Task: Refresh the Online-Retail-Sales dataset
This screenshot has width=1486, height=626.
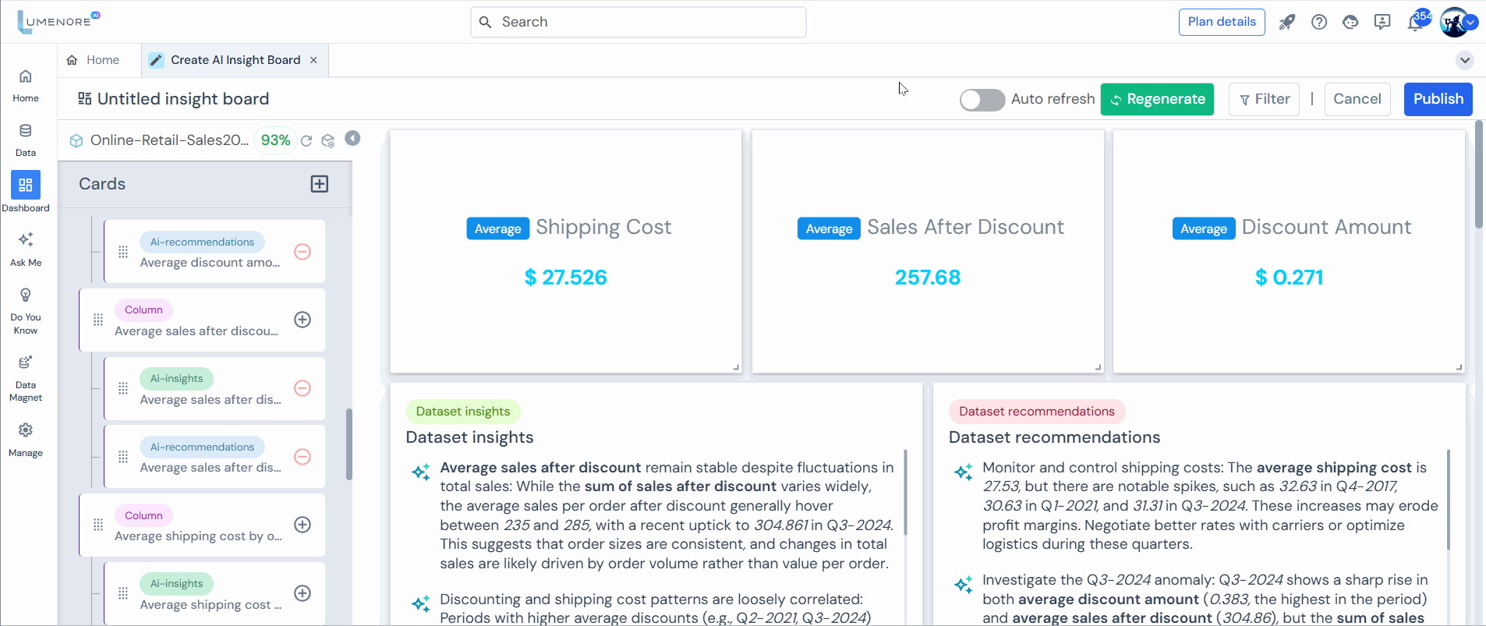Action: [x=306, y=140]
